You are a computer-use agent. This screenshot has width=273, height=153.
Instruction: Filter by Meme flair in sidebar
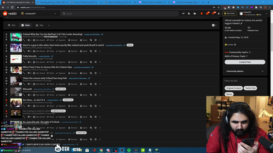(x=229, y=94)
